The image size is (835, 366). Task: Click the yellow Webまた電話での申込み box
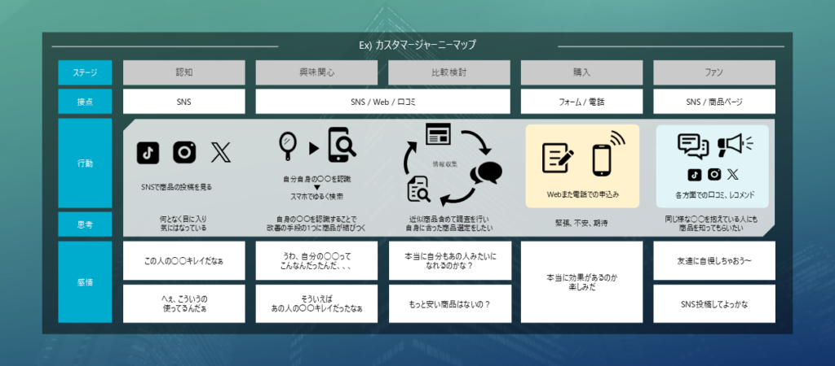click(x=582, y=165)
